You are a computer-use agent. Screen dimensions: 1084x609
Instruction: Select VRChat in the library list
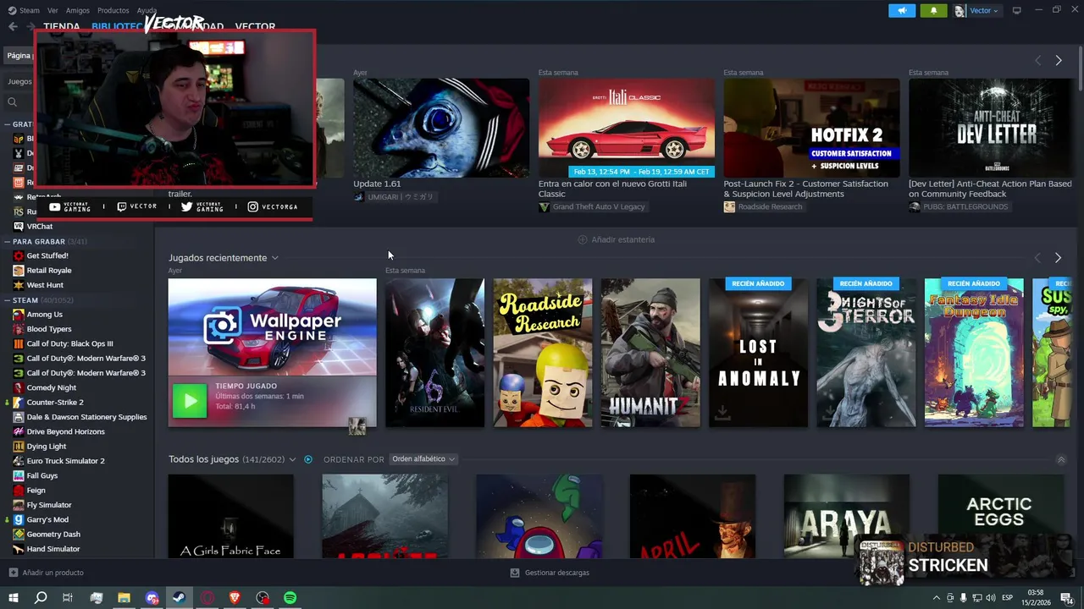point(40,227)
